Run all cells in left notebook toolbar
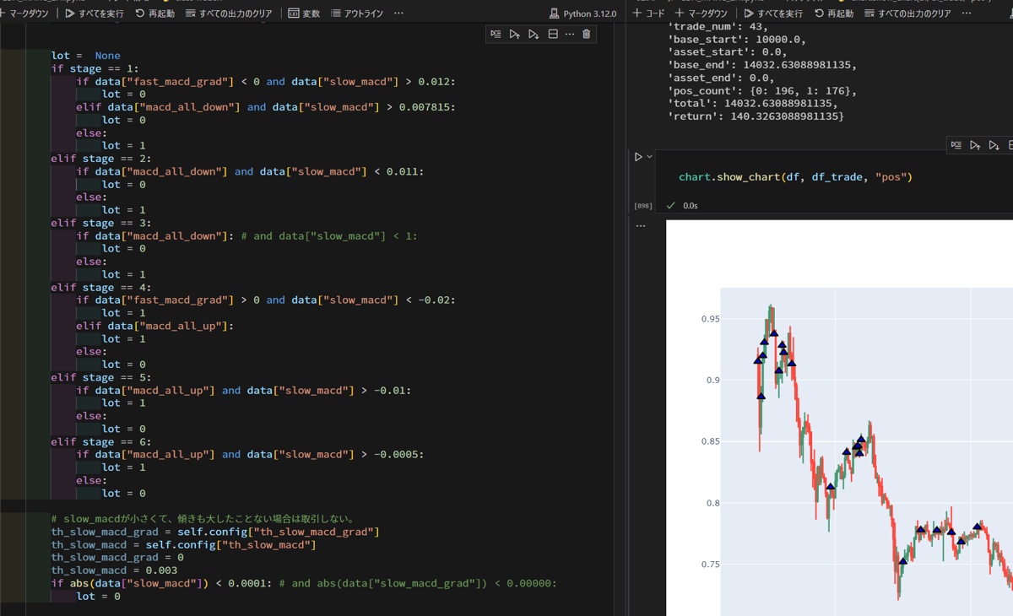 coord(94,14)
